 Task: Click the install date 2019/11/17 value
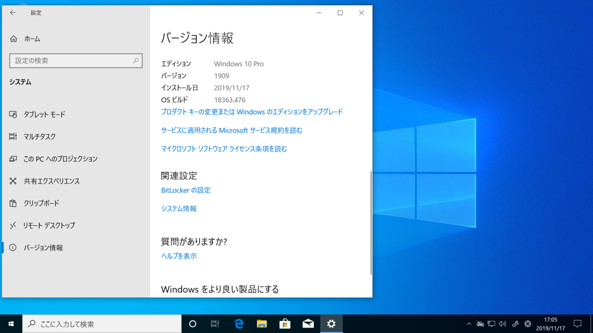pos(232,88)
